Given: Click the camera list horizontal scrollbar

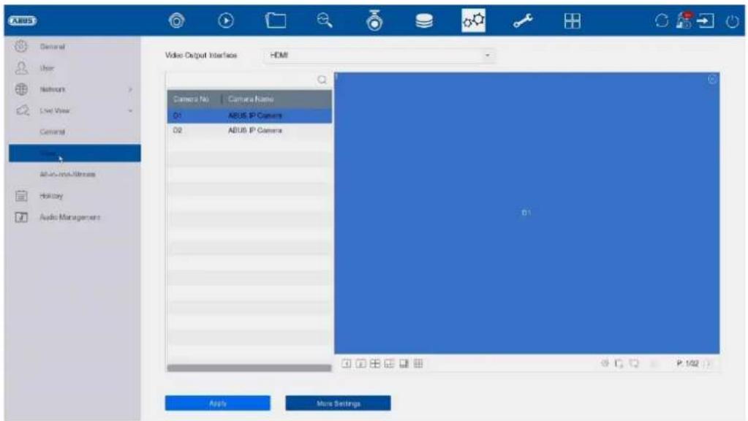Looking at the screenshot, I should [x=249, y=368].
